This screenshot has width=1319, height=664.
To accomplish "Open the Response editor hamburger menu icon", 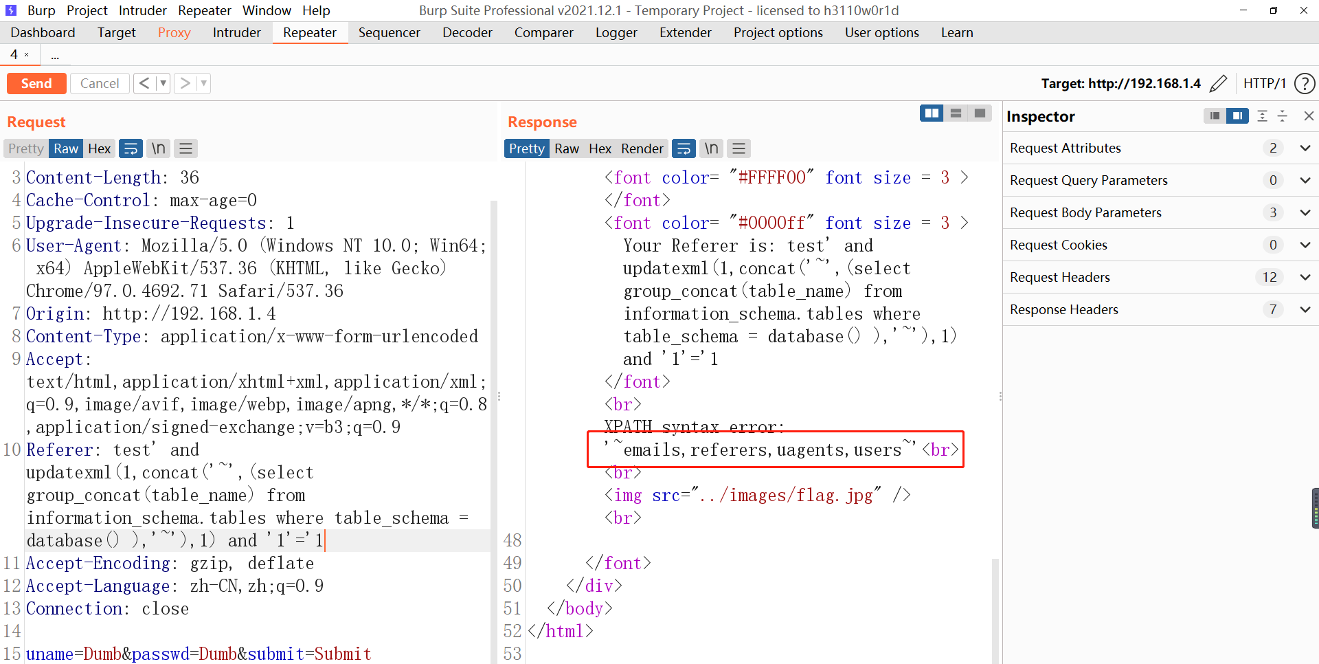I will (x=739, y=148).
